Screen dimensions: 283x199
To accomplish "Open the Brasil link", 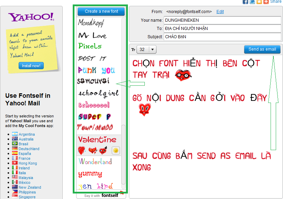I will 23,144.
